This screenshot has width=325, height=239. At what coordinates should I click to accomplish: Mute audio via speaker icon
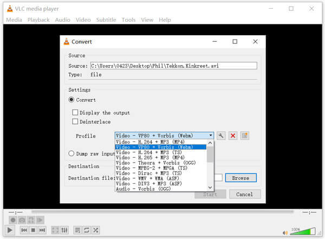285,233
